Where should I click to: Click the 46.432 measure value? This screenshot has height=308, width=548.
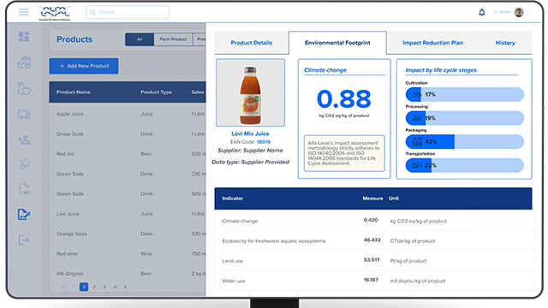point(372,240)
